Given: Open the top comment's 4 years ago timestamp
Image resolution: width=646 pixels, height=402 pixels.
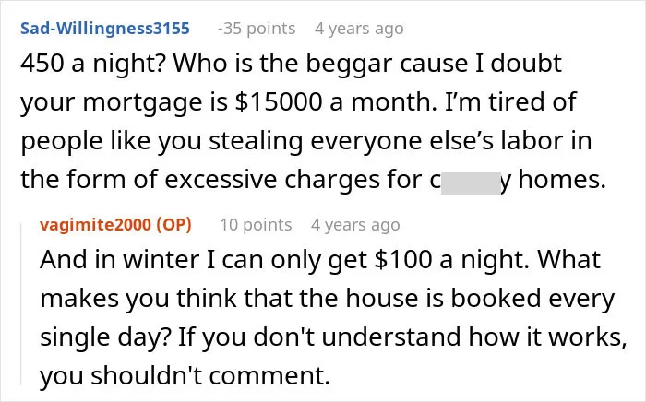Looking at the screenshot, I should pos(359,29).
